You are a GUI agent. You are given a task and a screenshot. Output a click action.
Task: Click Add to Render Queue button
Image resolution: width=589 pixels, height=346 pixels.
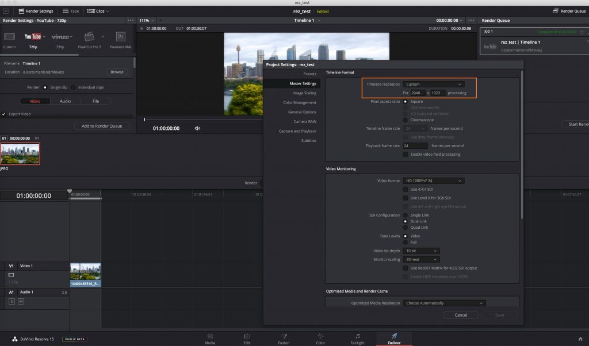coord(102,126)
